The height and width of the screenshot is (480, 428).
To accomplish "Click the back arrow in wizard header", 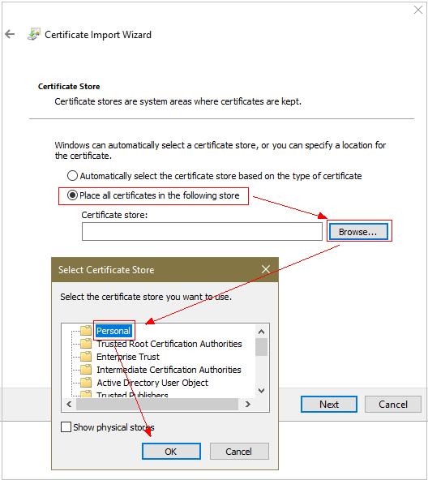I will coord(10,34).
